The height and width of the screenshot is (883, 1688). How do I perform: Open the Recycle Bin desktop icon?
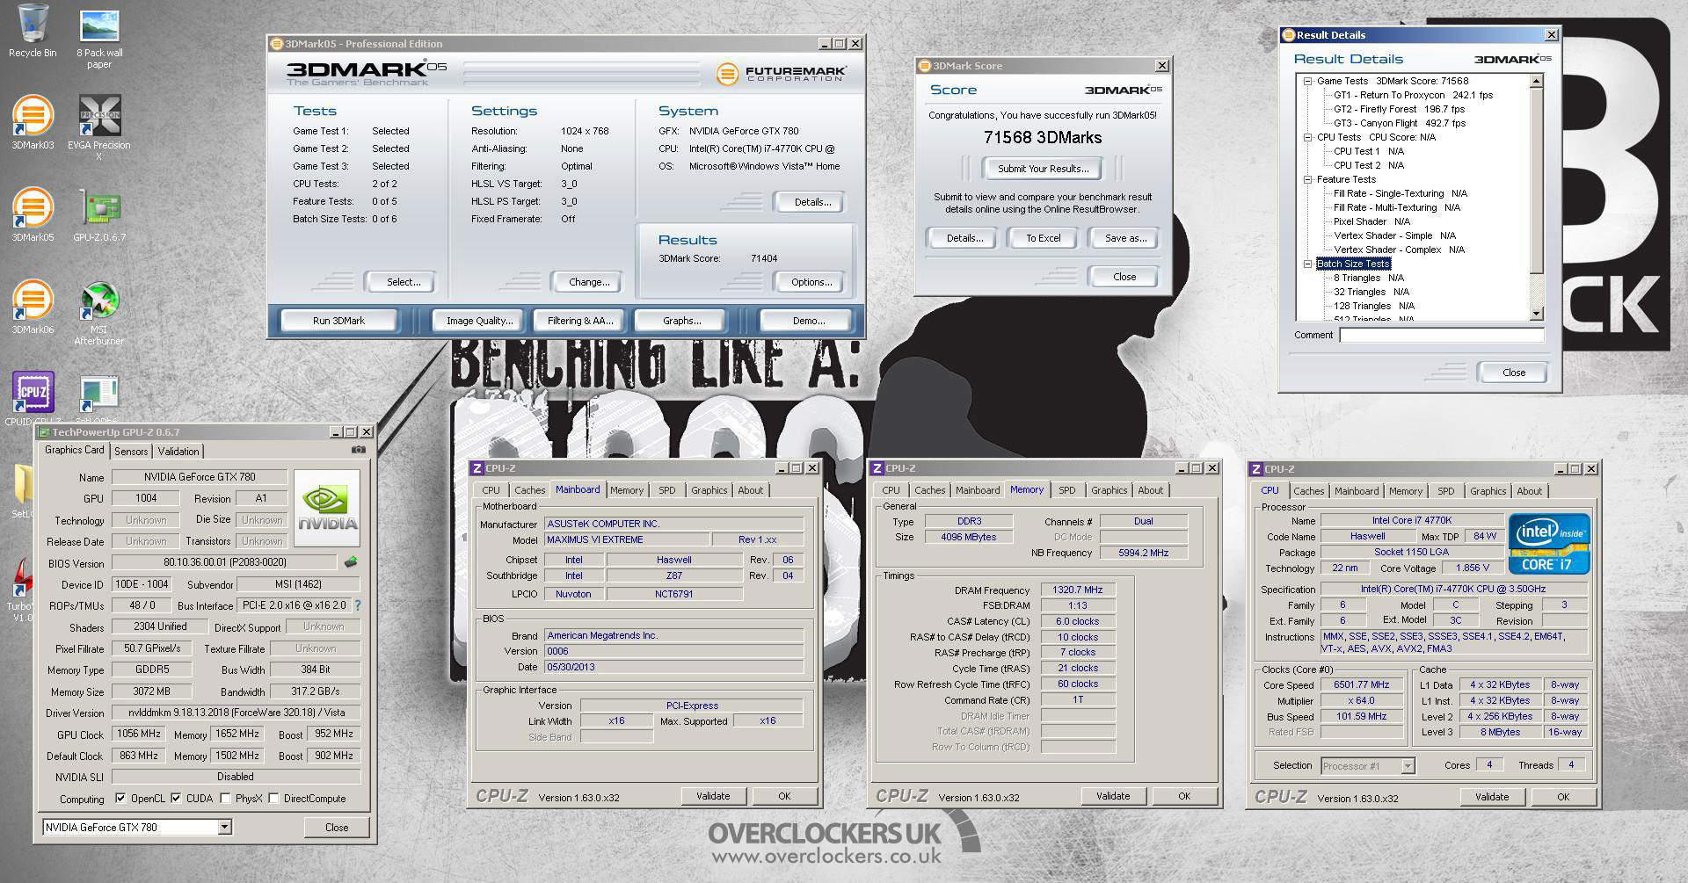(x=33, y=32)
